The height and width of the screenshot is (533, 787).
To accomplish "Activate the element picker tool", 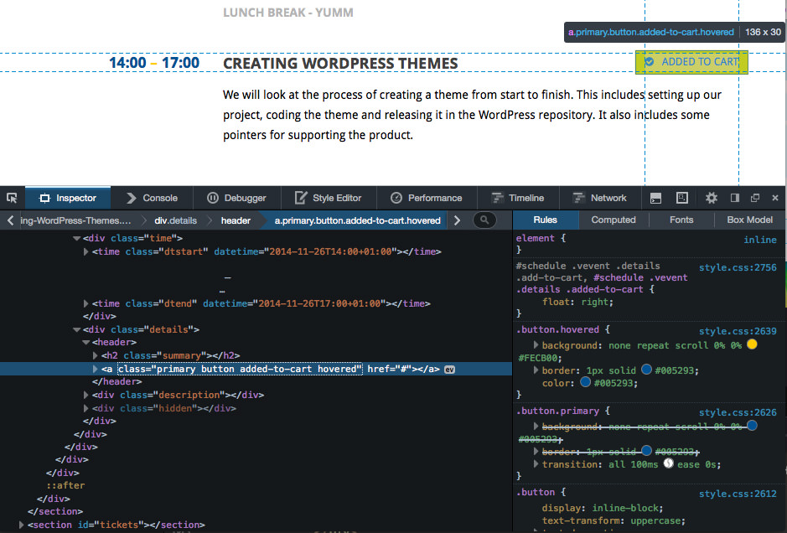I will pyautogui.click(x=12, y=198).
